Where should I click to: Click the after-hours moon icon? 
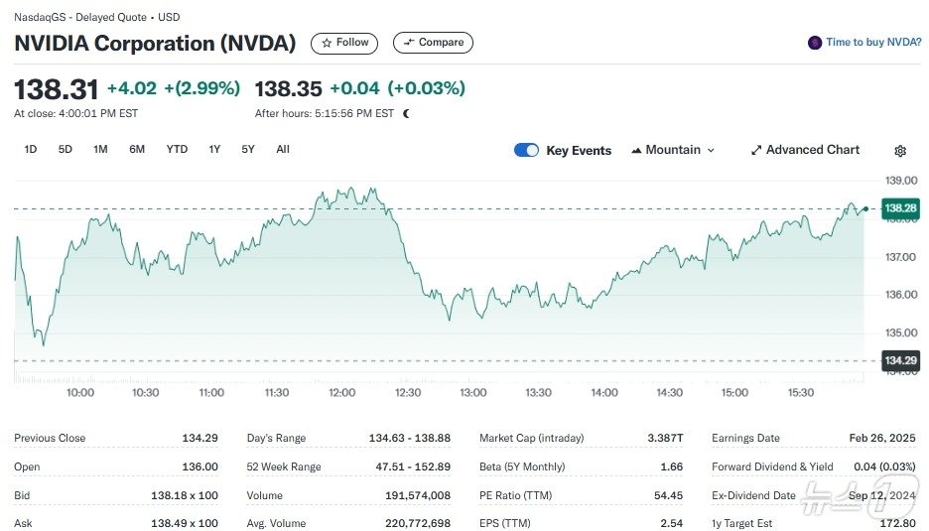tap(406, 113)
